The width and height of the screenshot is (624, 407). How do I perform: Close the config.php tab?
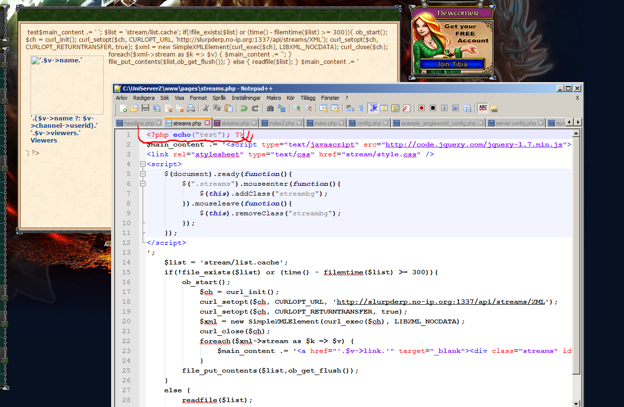[x=386, y=123]
